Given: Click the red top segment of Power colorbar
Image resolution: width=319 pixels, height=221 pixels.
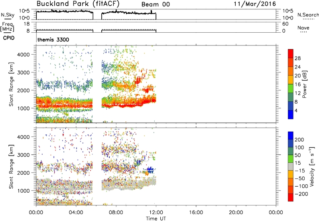Looking at the screenshot, I should click(291, 53).
